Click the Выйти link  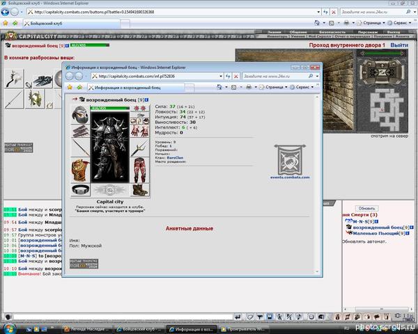pos(399,45)
